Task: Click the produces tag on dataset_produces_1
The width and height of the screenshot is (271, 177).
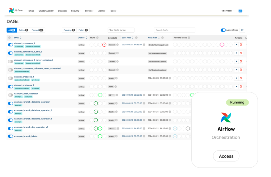Action: coord(35,80)
